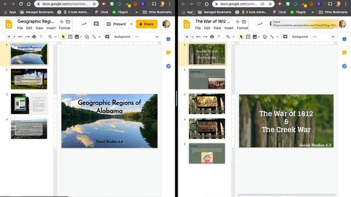The height and width of the screenshot is (197, 351).
Task: Open File menu in The War of 1812 window
Action: [x=198, y=28]
